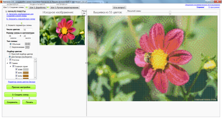Click the B088 gray color swatch

(26, 69)
